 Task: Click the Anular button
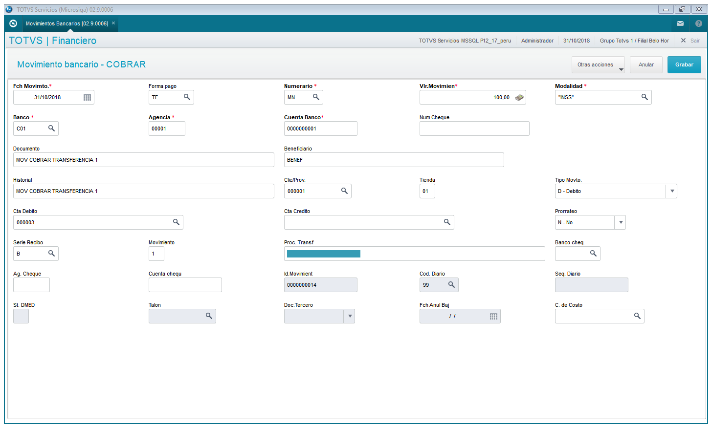pos(646,64)
